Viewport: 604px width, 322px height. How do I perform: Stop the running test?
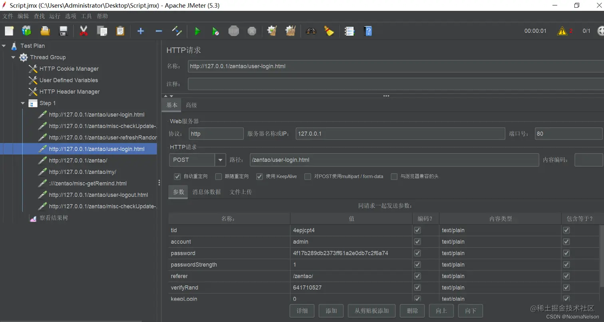click(x=234, y=31)
